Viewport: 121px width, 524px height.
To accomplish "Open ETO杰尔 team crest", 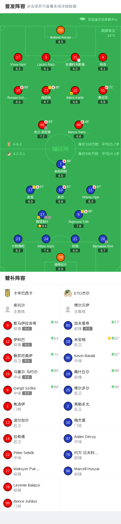I will click(x=68, y=293).
